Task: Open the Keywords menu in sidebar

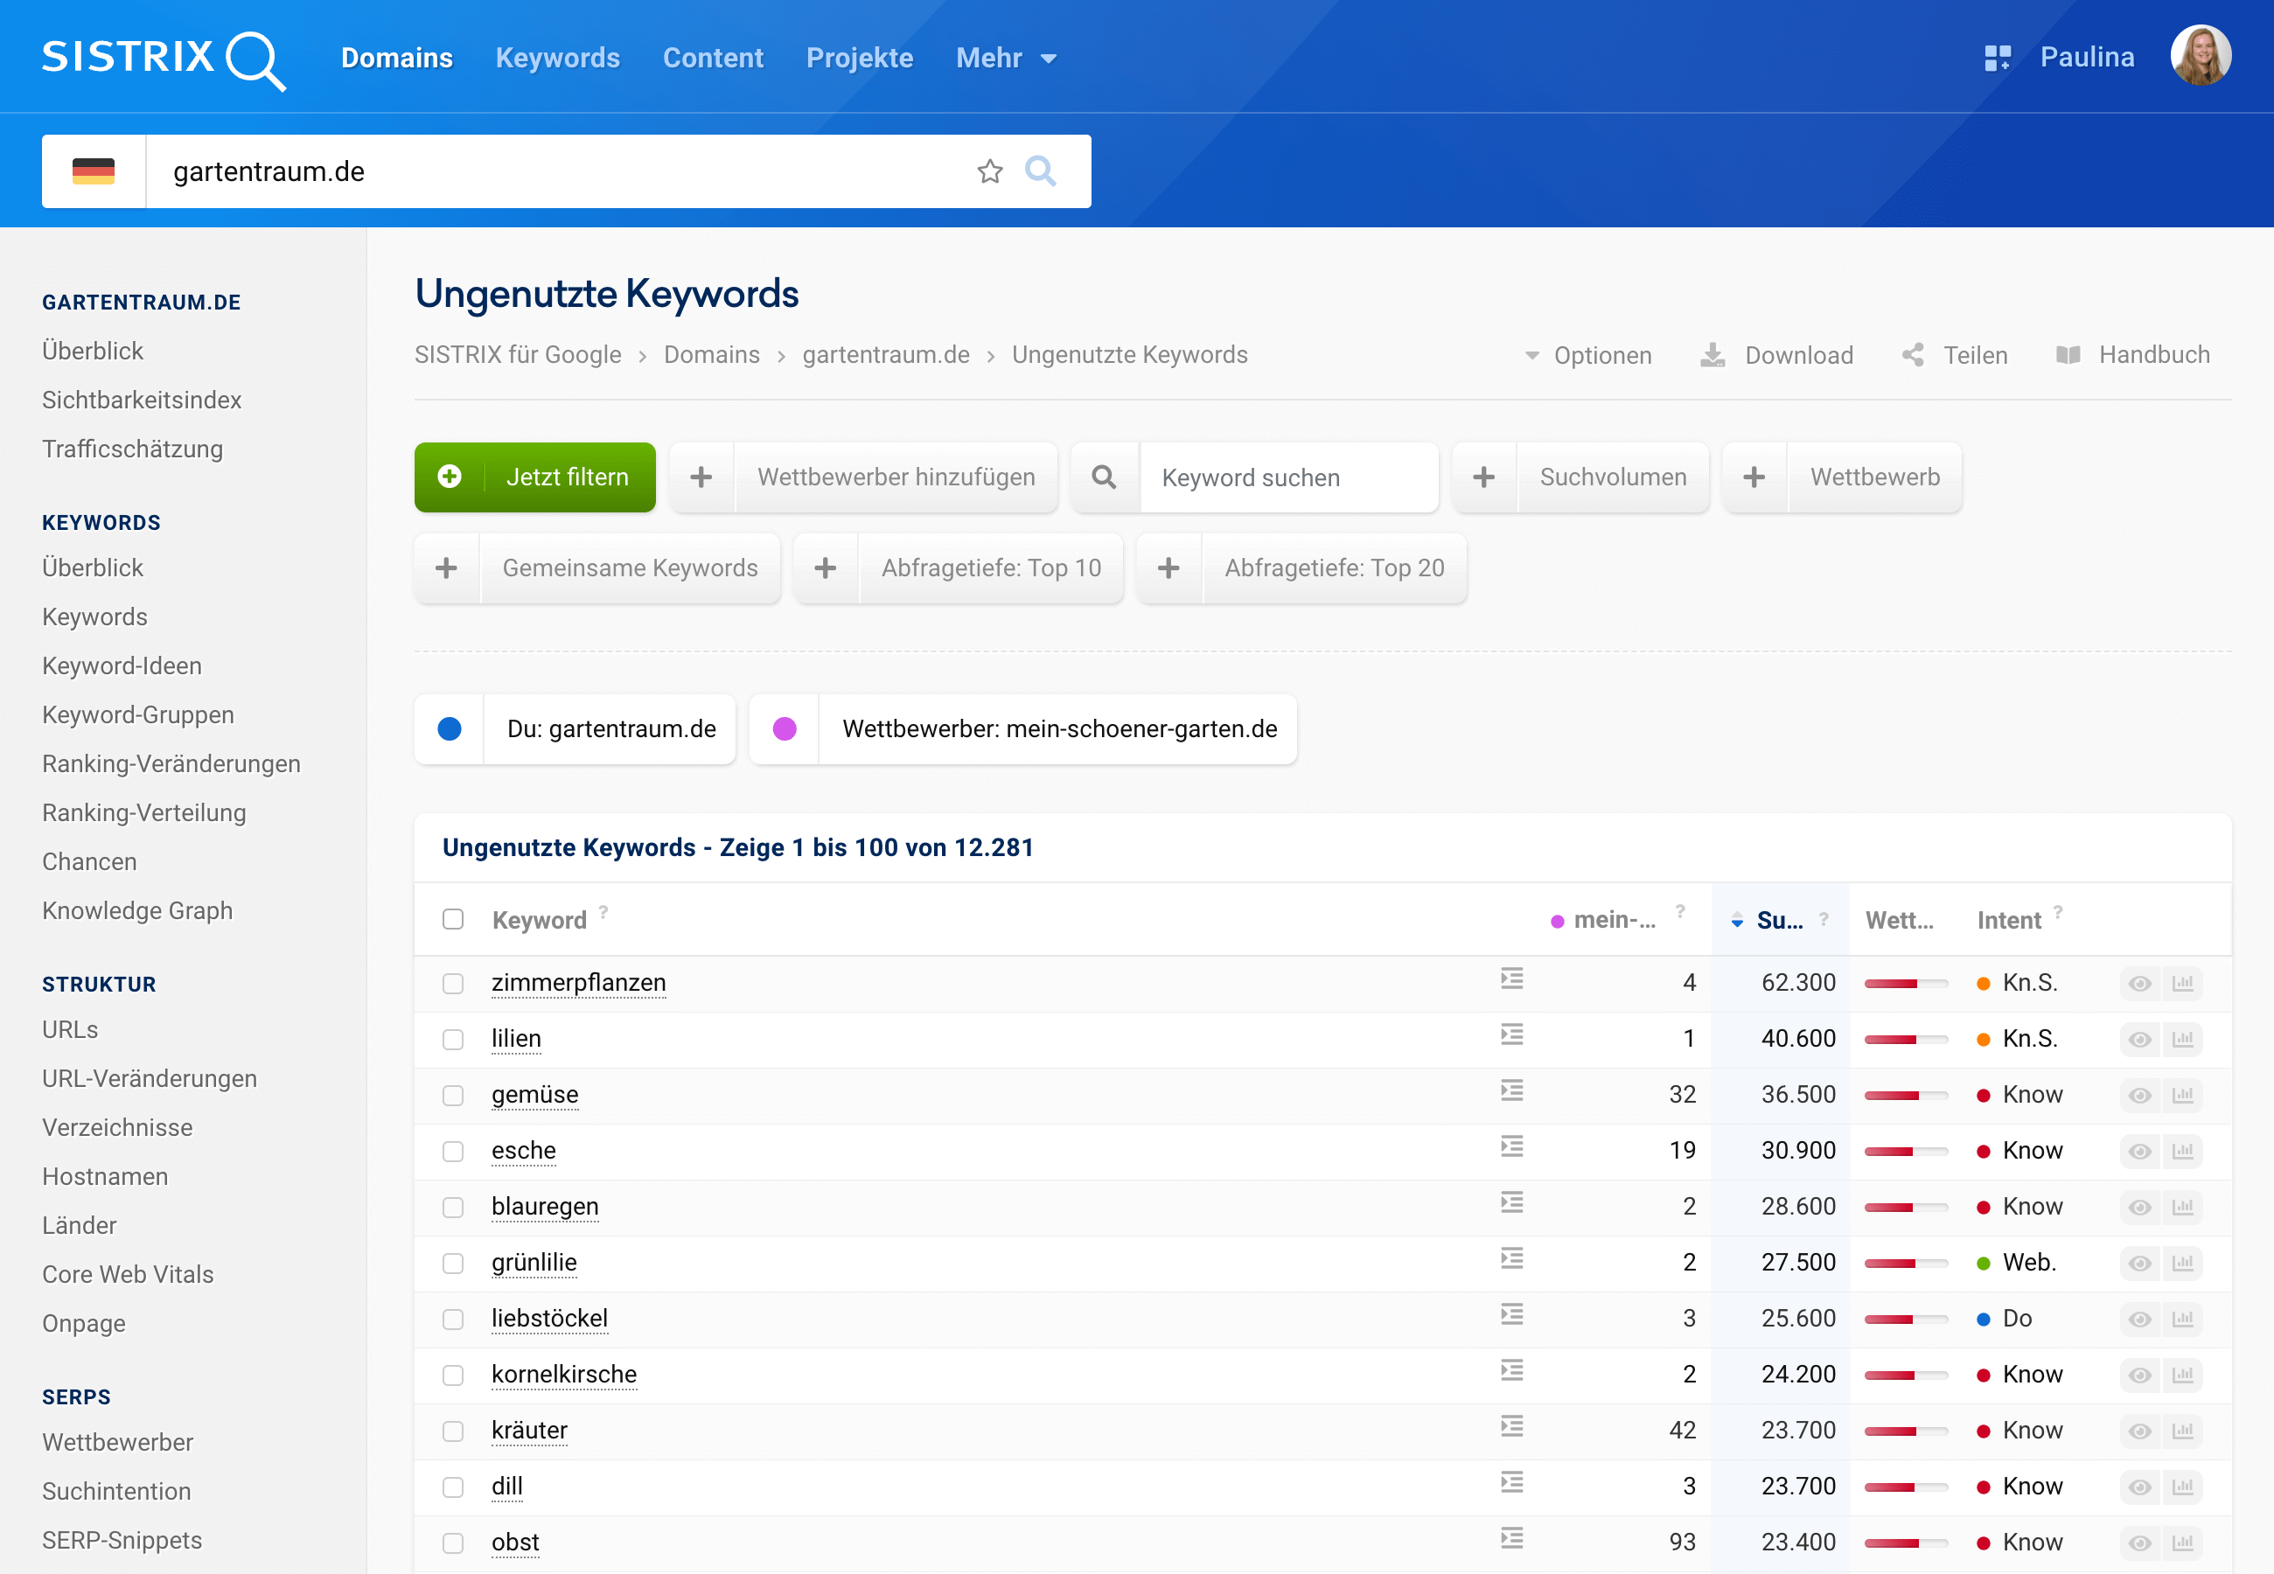Action: (101, 519)
